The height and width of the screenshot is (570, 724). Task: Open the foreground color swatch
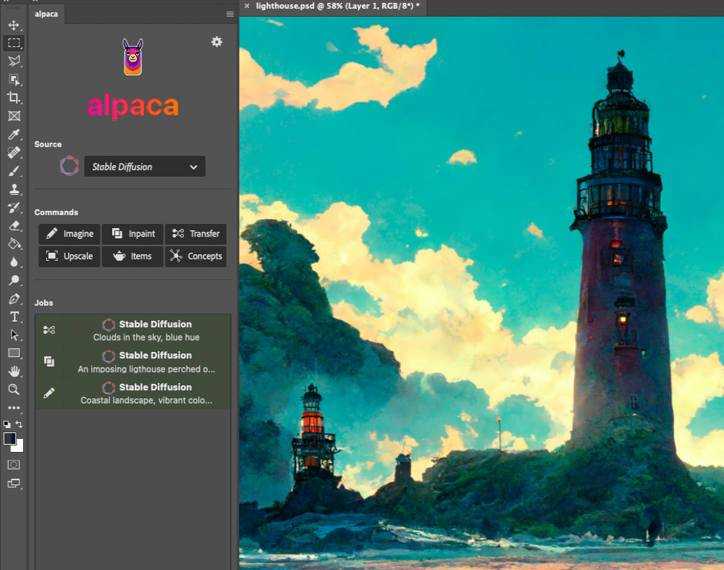click(10, 438)
